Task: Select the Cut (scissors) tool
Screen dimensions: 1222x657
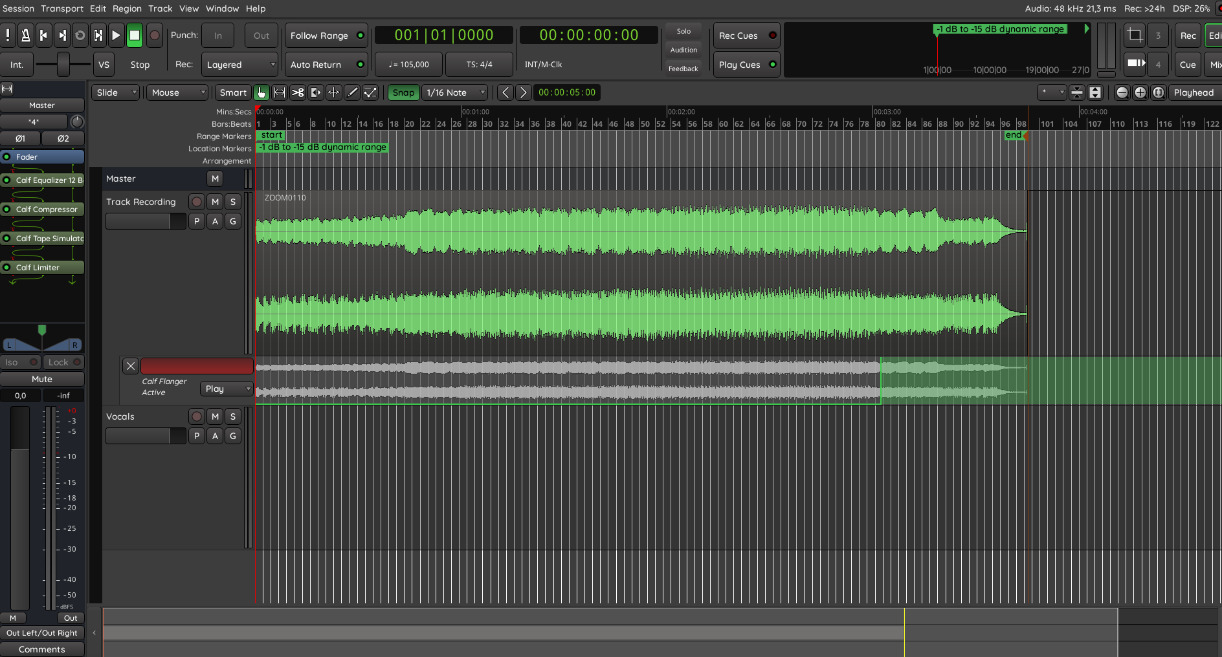Action: (298, 92)
